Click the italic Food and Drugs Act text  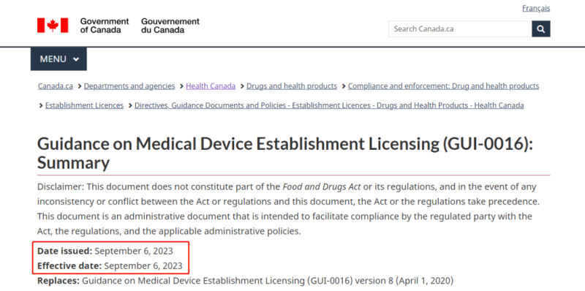(322, 187)
